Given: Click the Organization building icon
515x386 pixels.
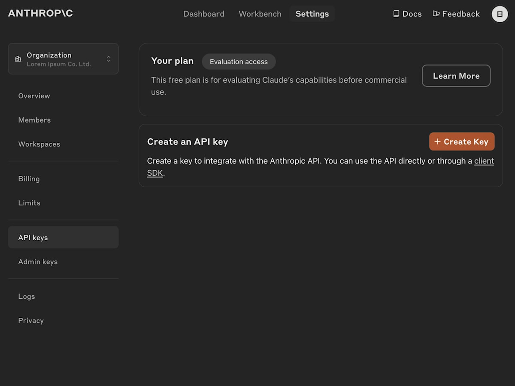Looking at the screenshot, I should (18, 59).
